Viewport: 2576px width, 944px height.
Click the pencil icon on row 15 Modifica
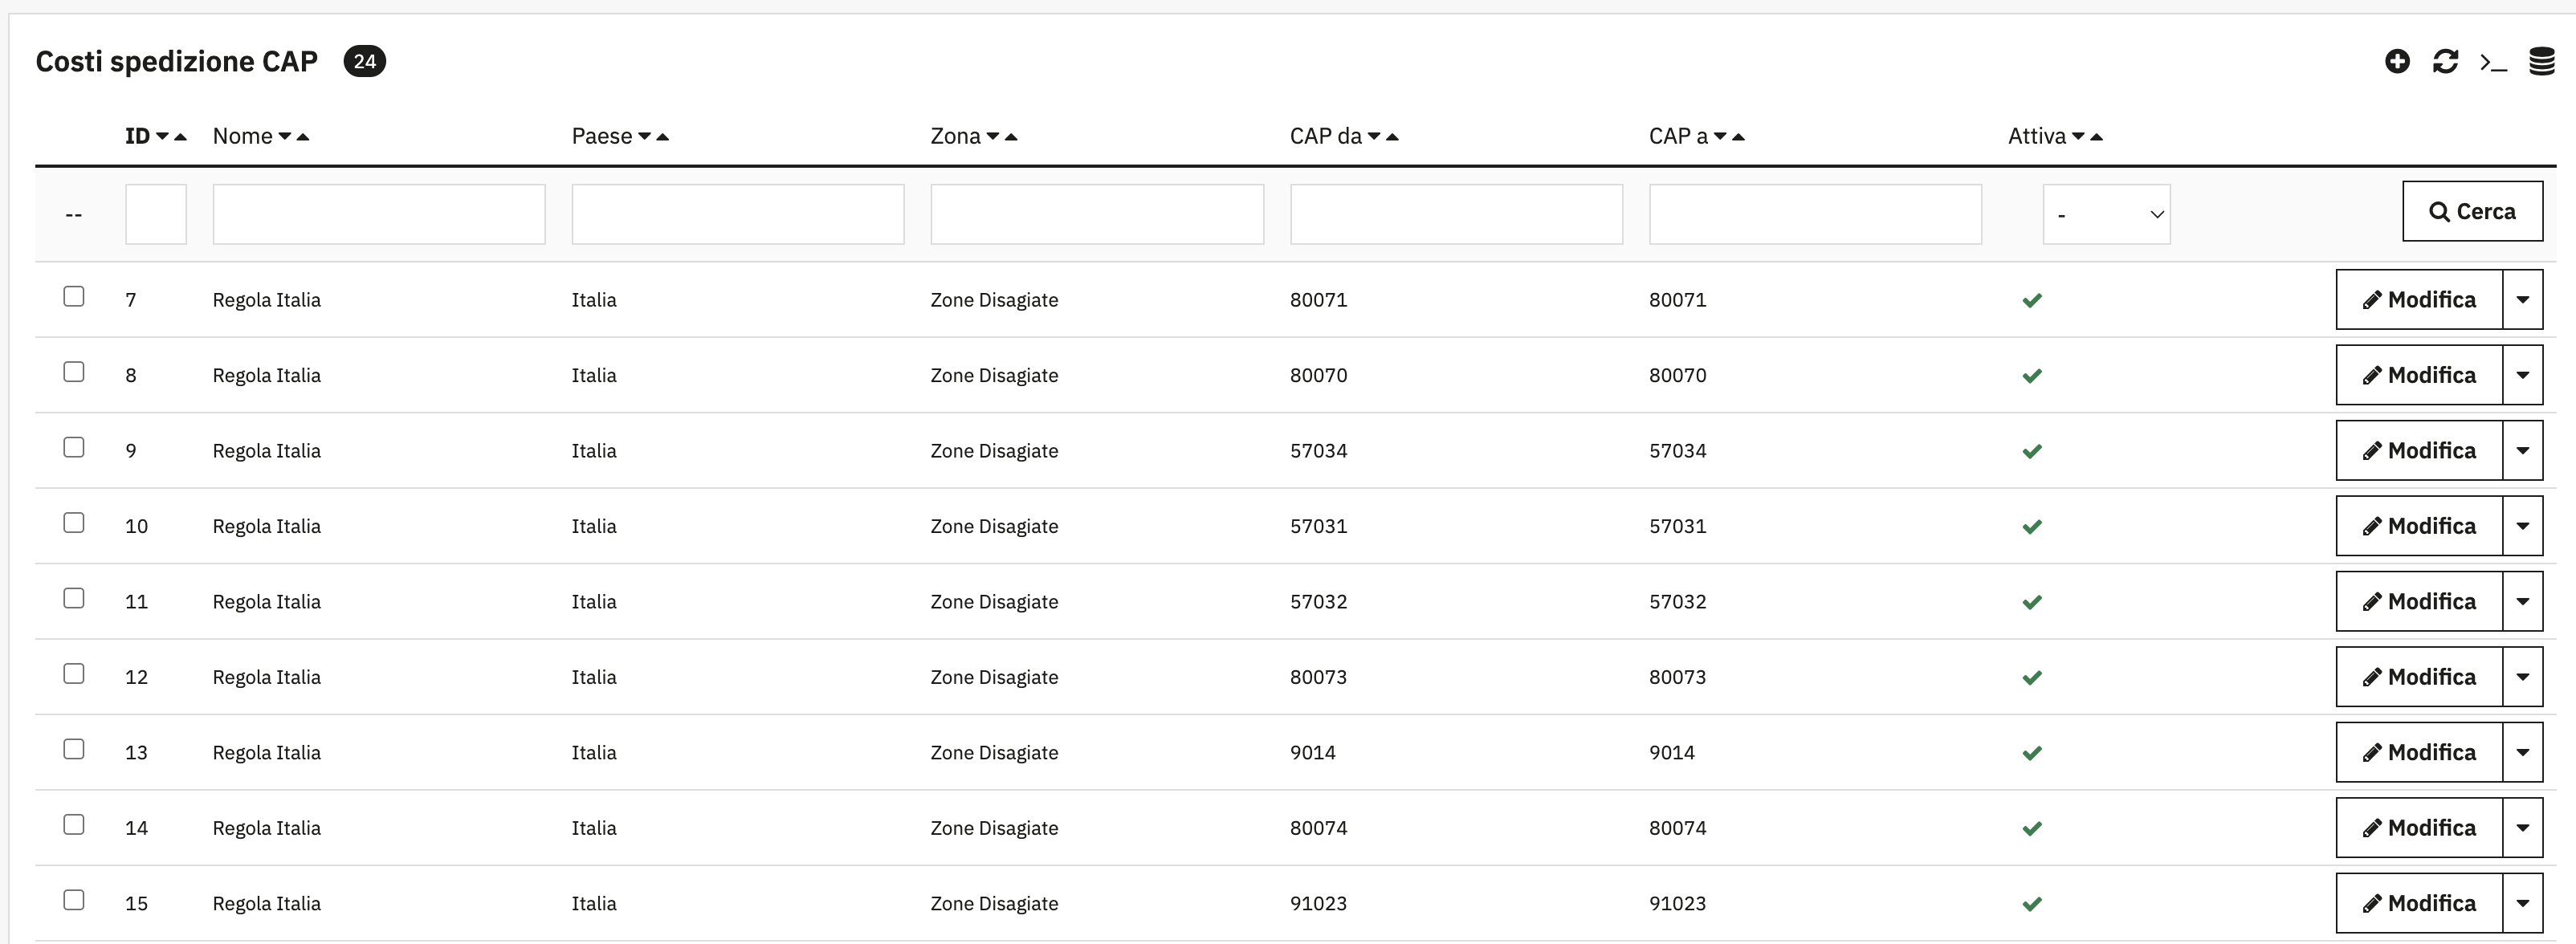pos(2373,903)
